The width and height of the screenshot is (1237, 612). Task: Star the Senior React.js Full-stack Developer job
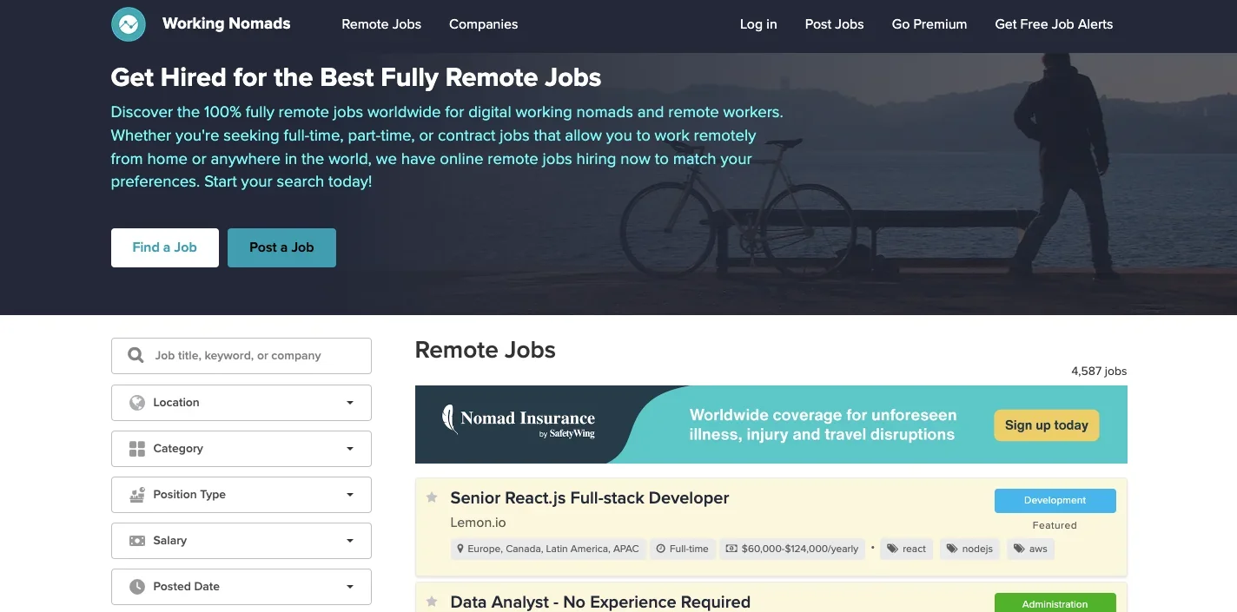432,497
